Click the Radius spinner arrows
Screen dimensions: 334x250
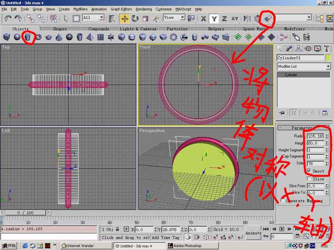pyautogui.click(x=327, y=136)
